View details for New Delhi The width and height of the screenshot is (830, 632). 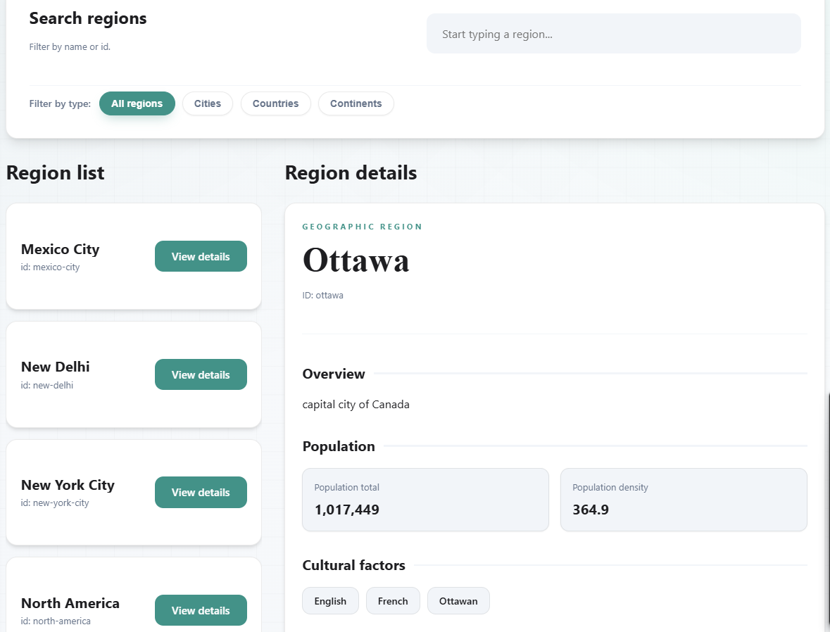[x=201, y=374]
